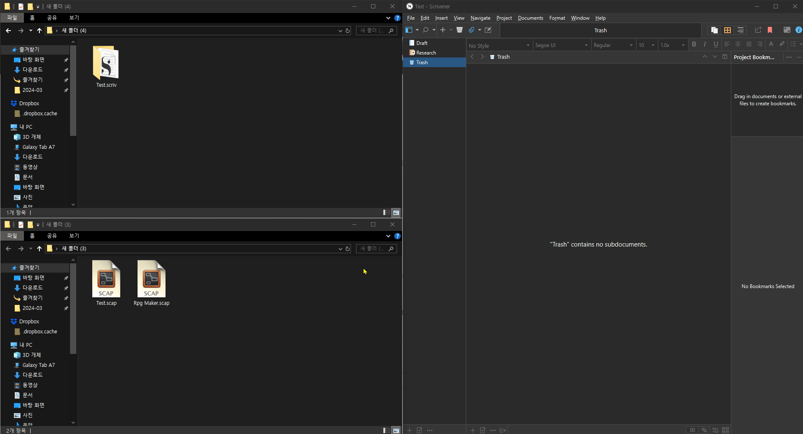
Task: Switch to corkboard view mode
Action: pyautogui.click(x=728, y=30)
